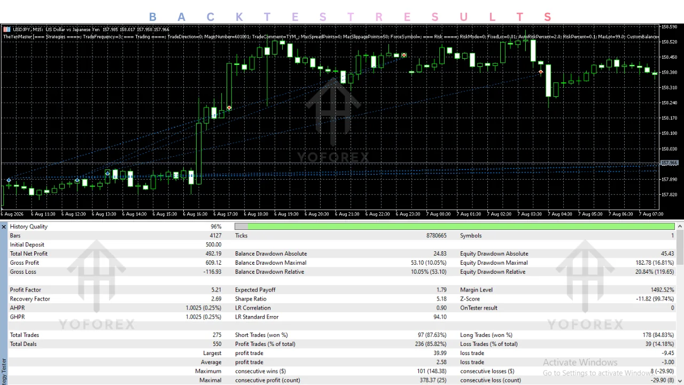Close the Strategy Tester results panel
Image resolution: width=684 pixels, height=385 pixels.
4,227
